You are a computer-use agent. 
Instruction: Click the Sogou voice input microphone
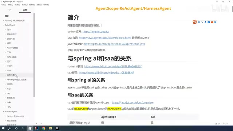tap(205, 22)
